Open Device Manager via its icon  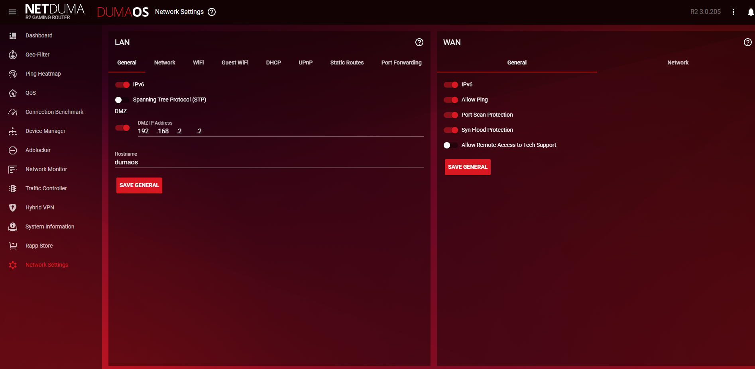tap(13, 131)
